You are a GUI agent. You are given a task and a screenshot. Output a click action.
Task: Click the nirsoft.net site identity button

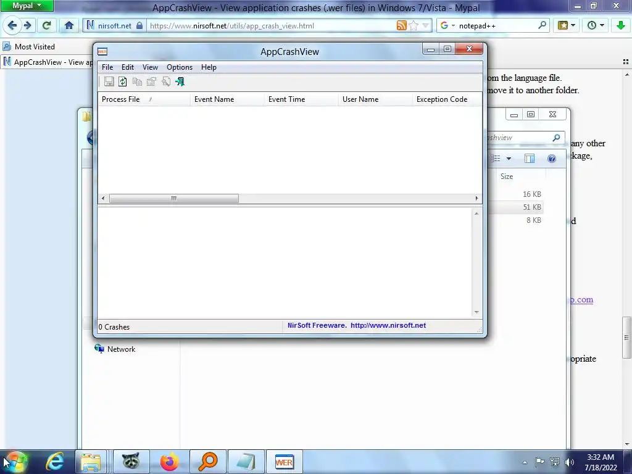(x=115, y=25)
